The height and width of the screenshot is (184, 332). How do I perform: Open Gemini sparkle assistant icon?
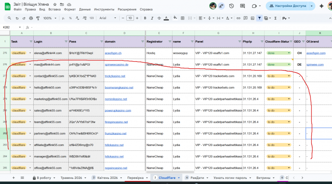click(x=322, y=6)
